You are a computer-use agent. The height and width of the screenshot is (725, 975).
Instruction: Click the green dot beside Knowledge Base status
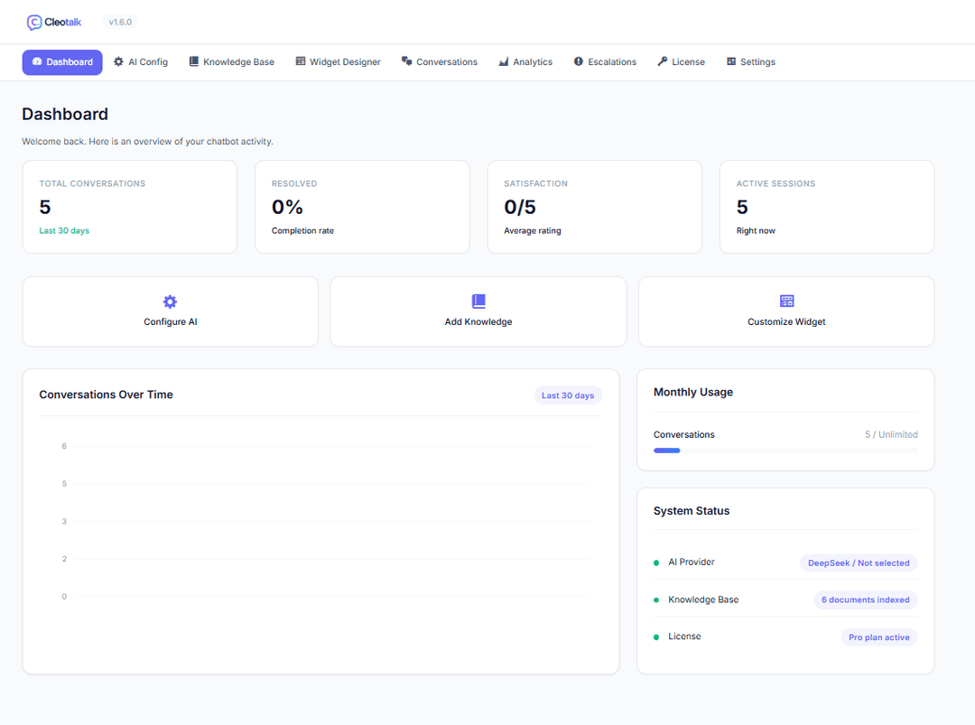pyautogui.click(x=656, y=600)
